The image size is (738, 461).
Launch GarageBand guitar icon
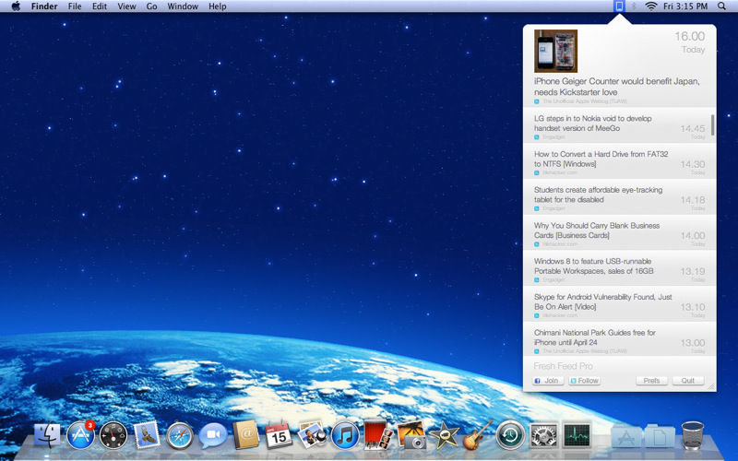(x=477, y=435)
